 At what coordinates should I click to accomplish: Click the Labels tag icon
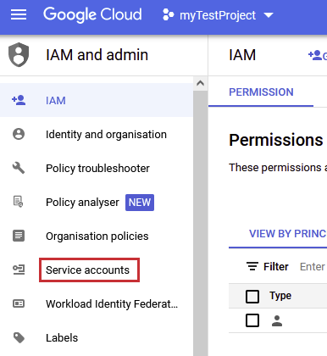coord(19,337)
